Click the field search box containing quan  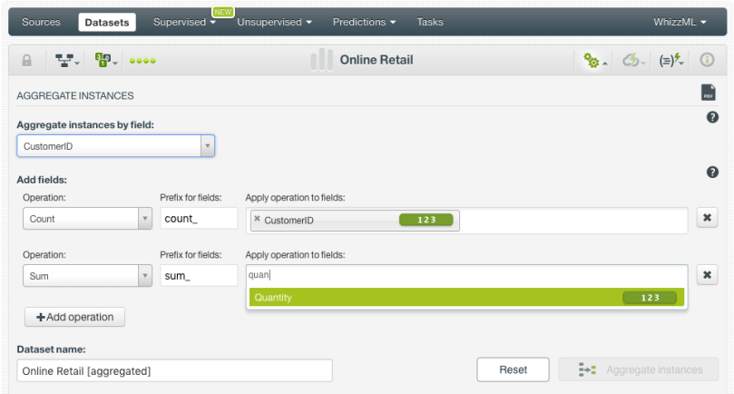(x=466, y=275)
